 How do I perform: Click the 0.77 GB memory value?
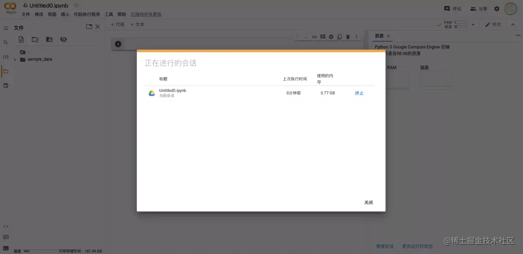(x=328, y=93)
